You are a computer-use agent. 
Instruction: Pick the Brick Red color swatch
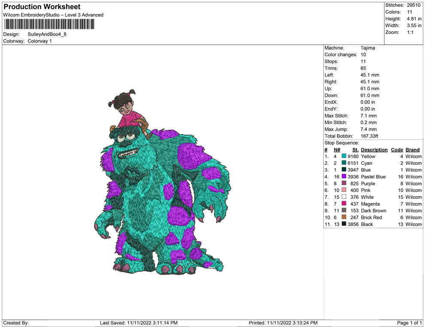click(344, 218)
